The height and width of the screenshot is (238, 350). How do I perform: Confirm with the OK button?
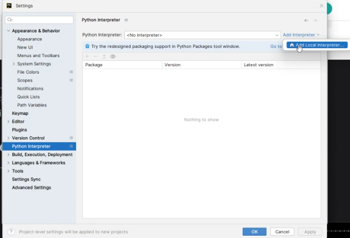[254, 232]
